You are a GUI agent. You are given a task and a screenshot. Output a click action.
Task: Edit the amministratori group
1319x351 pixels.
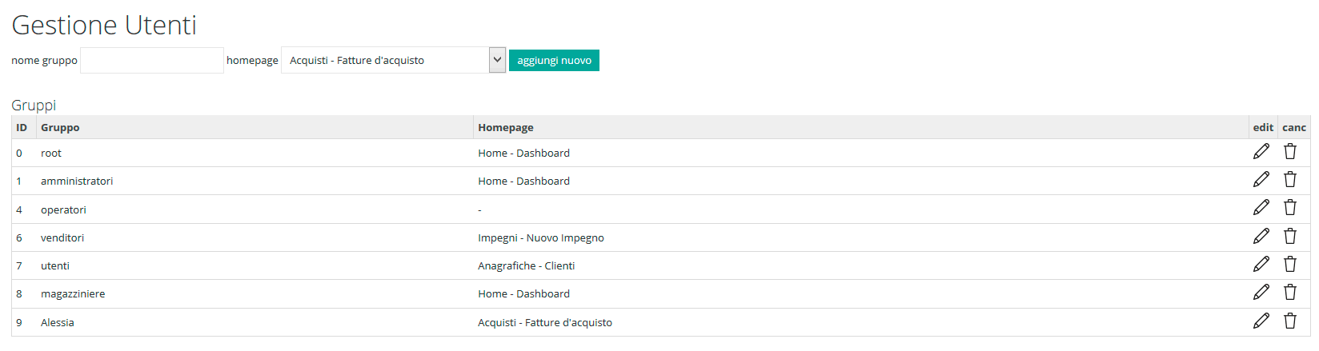tap(1261, 179)
